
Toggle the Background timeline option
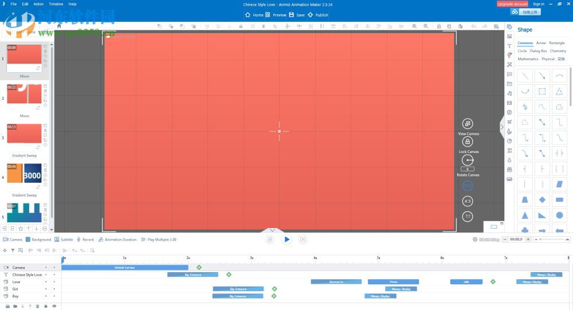(x=38, y=240)
